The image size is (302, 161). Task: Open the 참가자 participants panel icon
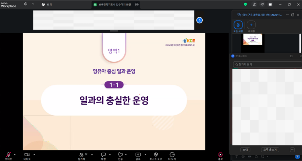click(x=81, y=155)
